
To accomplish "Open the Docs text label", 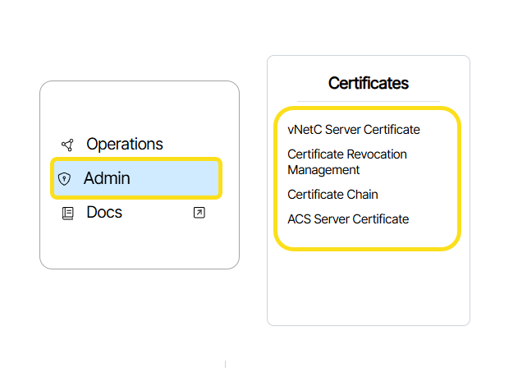I will [x=104, y=213].
